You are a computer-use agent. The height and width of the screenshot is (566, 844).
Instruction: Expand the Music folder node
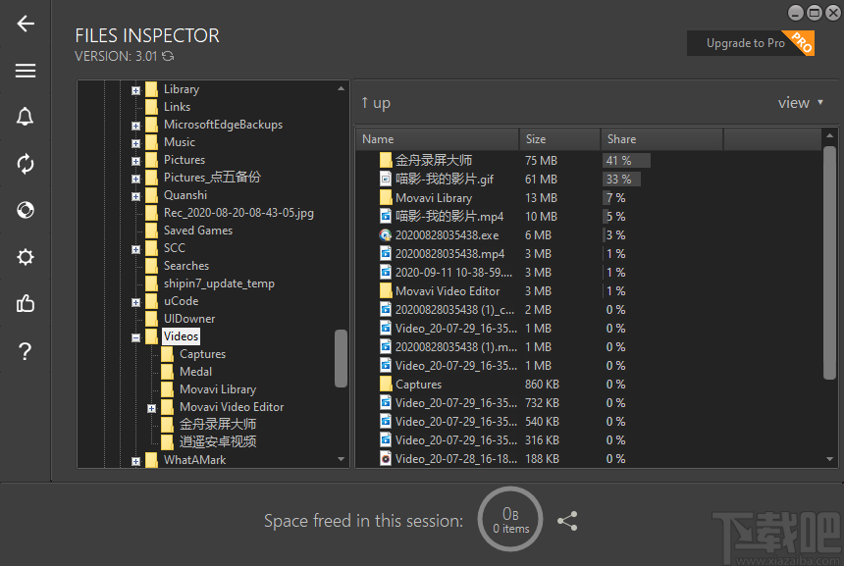[x=134, y=141]
